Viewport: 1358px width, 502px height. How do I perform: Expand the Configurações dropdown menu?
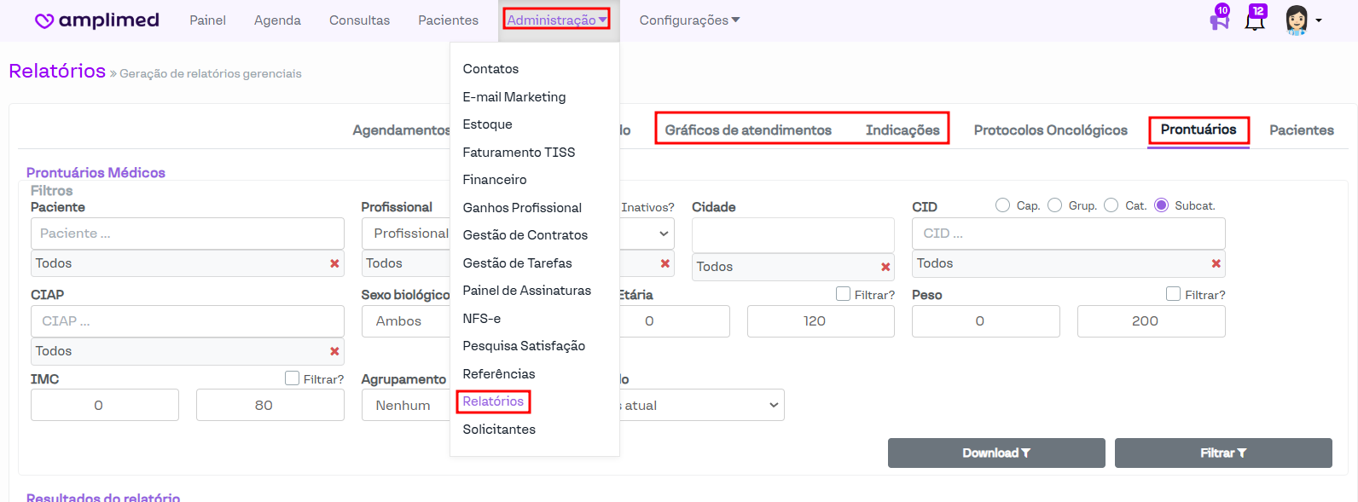point(689,20)
